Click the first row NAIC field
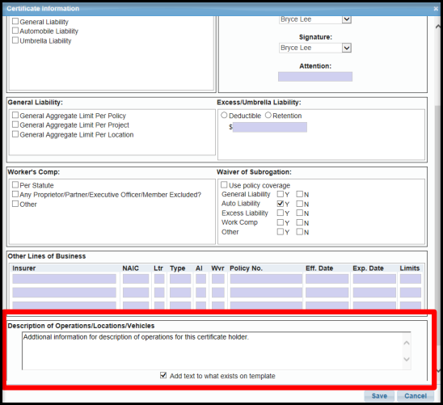This screenshot has height=405, width=443. pos(136,279)
